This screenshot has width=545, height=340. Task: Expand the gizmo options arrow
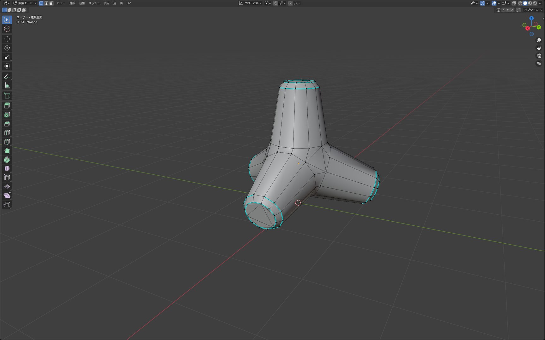(x=487, y=3)
